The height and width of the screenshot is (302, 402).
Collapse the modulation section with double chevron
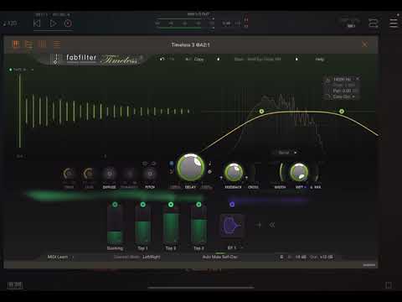272,225
